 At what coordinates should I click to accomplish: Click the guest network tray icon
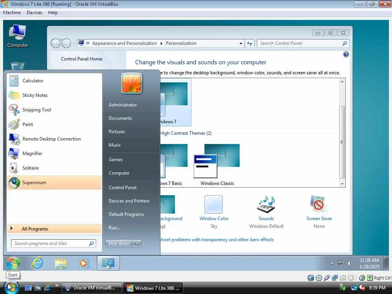click(341, 263)
